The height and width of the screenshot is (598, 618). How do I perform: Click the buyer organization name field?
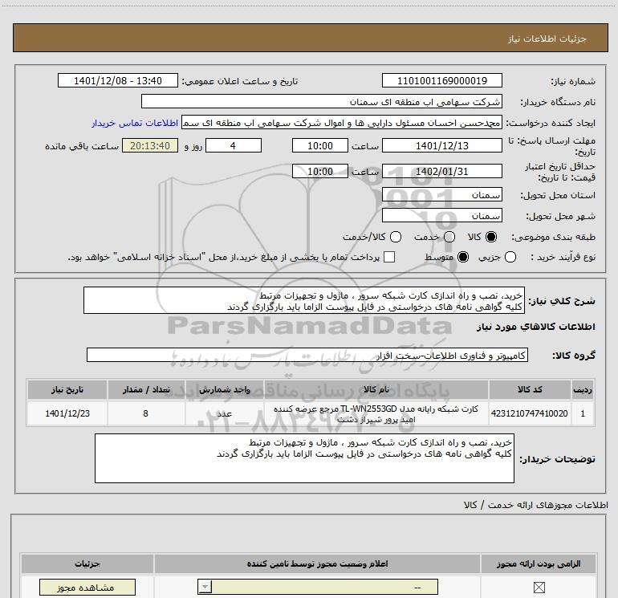(322, 102)
